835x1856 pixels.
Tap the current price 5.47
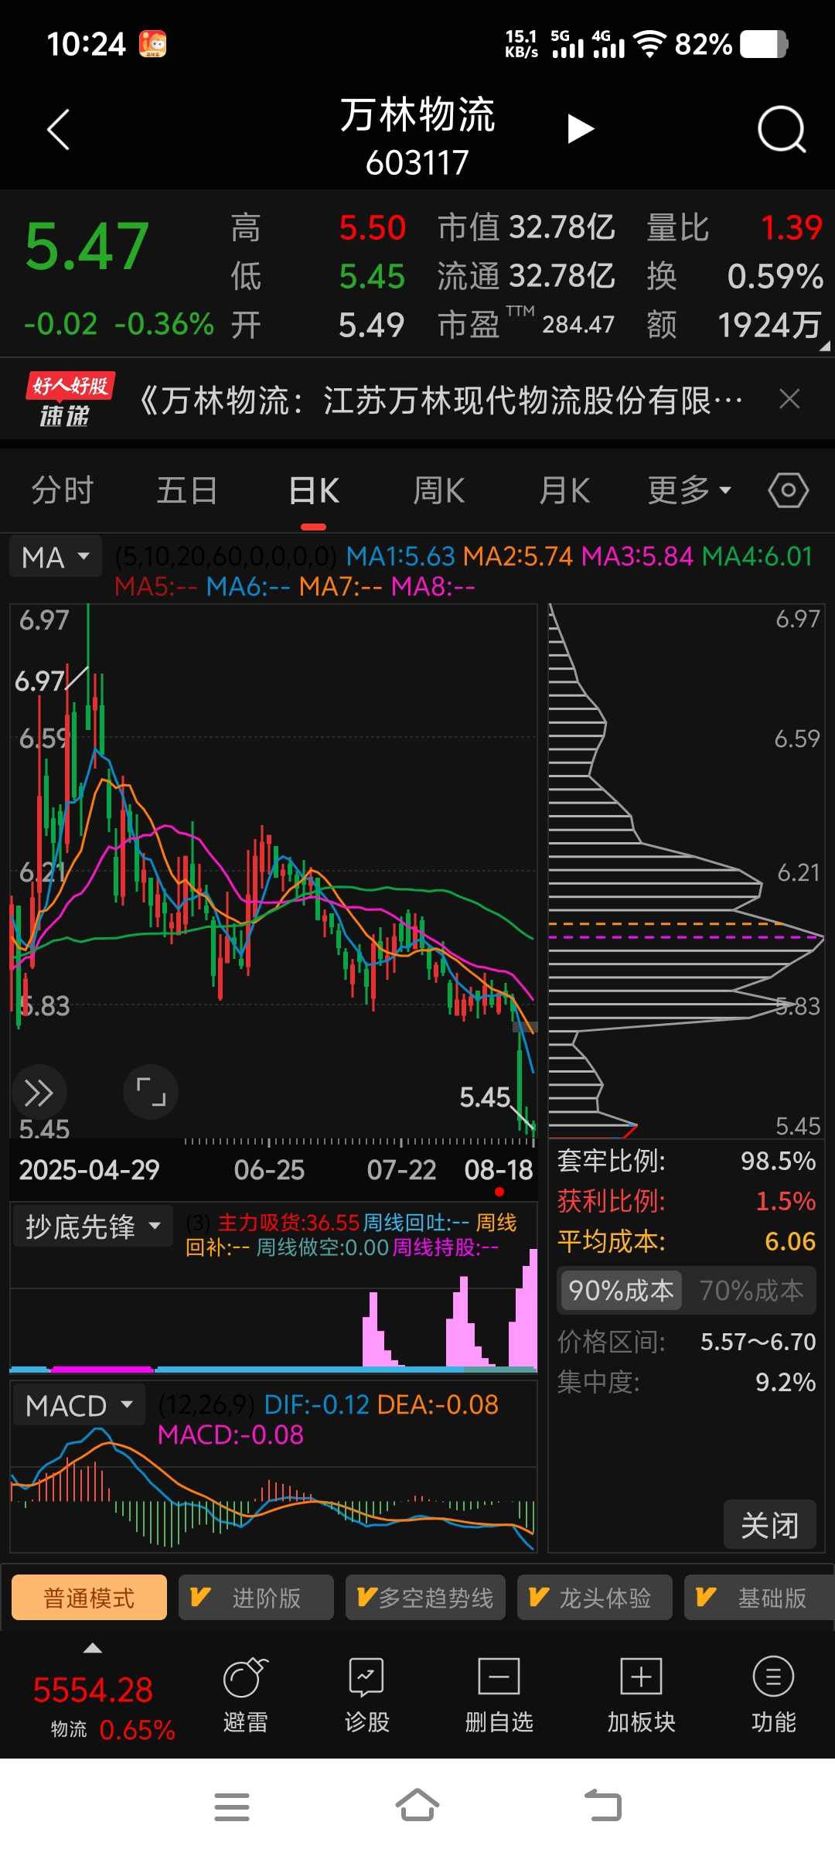click(x=87, y=247)
